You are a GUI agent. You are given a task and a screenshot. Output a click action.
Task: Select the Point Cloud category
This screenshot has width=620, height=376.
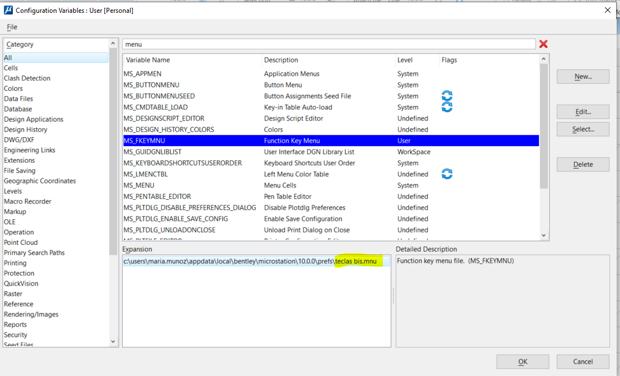pos(56,243)
